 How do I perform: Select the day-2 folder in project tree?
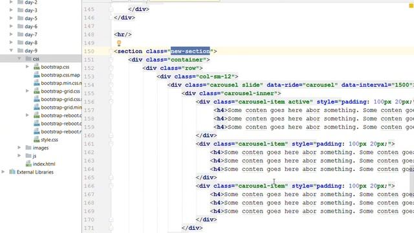click(31, 3)
